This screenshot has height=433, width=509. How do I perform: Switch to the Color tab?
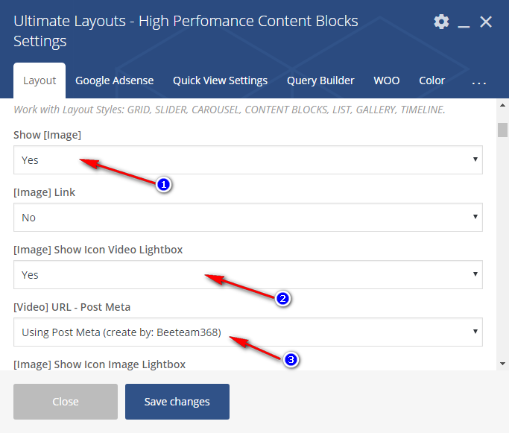coord(431,80)
